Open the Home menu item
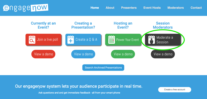Screen dimensions: 207x99 pos(95,8)
